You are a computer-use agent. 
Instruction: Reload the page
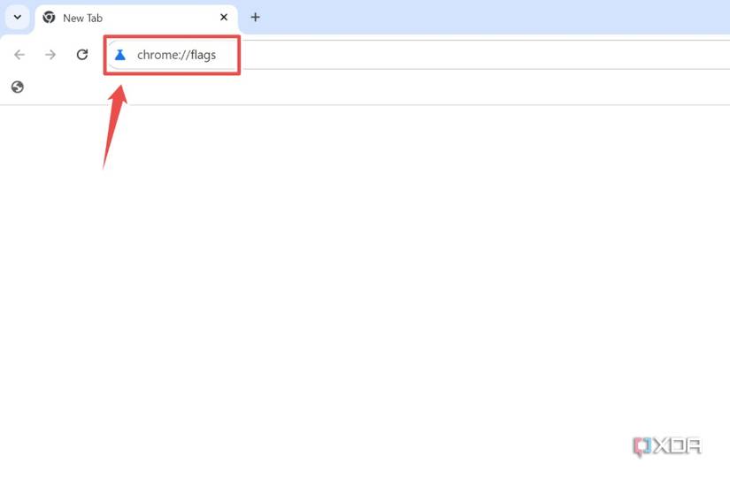pyautogui.click(x=82, y=55)
